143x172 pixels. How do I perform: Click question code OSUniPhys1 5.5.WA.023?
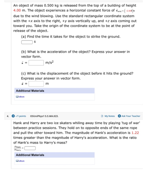pyautogui.click(x=44, y=116)
